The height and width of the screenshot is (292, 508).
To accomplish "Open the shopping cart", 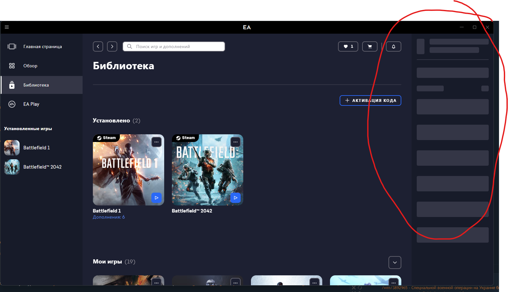I will coord(370,46).
